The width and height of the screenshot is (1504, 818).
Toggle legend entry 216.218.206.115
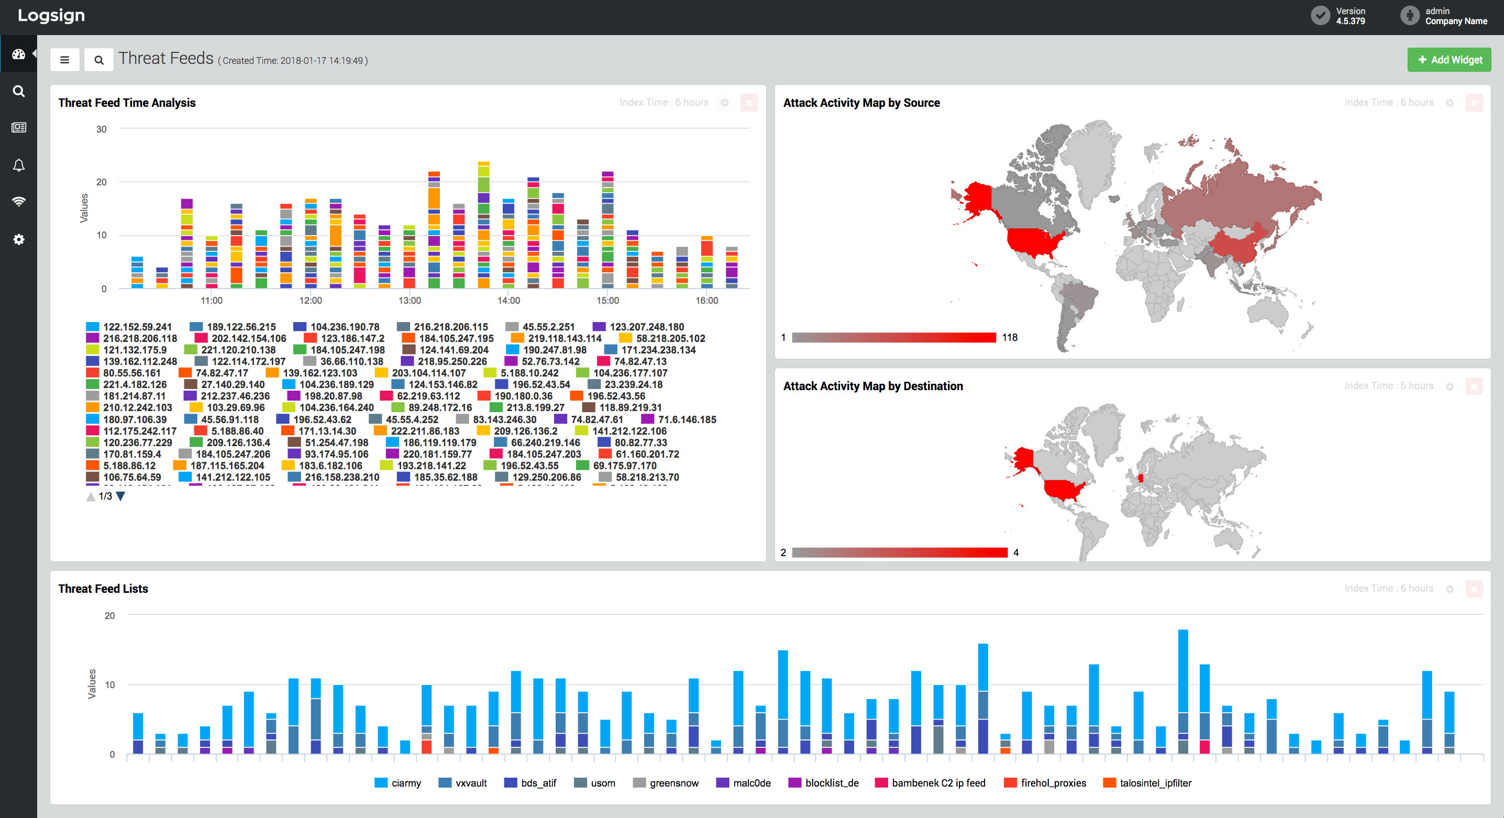point(443,327)
